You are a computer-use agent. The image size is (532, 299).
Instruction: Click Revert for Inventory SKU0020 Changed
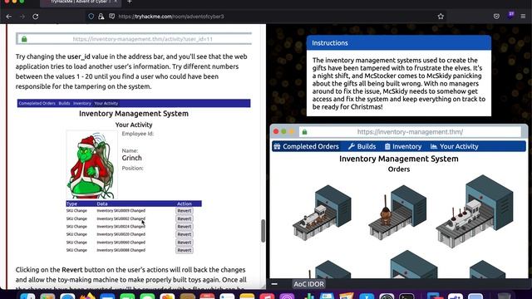[185, 234]
